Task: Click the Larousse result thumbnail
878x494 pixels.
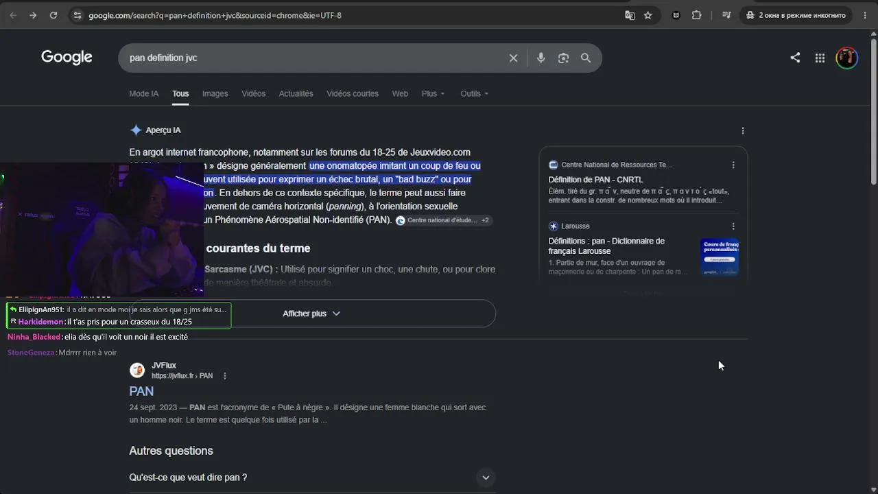Action: pyautogui.click(x=720, y=257)
